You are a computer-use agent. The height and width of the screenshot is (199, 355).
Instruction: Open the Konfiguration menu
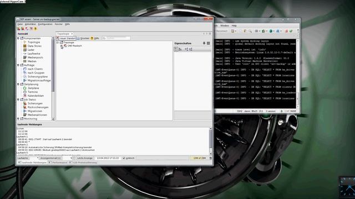(45, 24)
